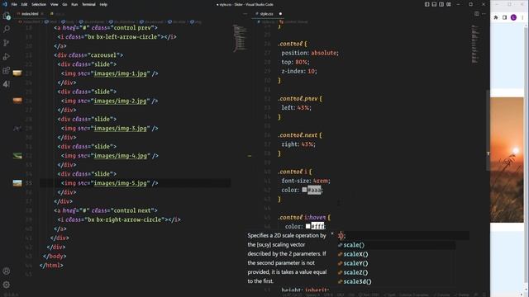
Task: Click split editor icon in style.css group
Action: coord(477,14)
